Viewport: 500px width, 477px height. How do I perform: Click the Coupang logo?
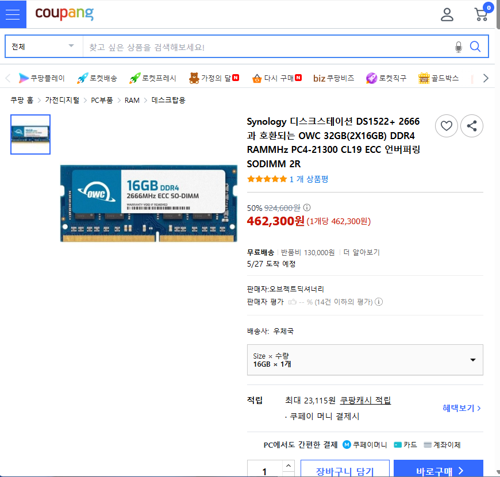click(64, 14)
